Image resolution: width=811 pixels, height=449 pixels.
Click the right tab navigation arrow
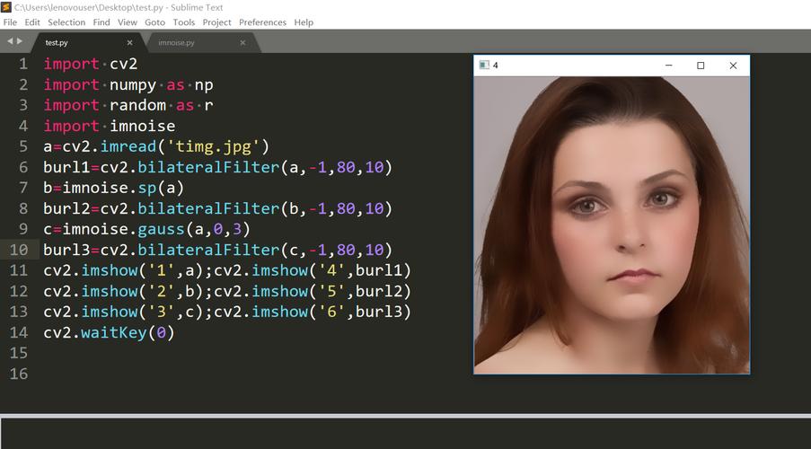(x=21, y=41)
